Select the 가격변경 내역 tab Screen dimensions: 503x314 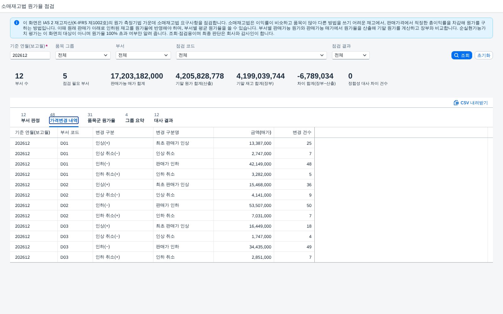64,121
